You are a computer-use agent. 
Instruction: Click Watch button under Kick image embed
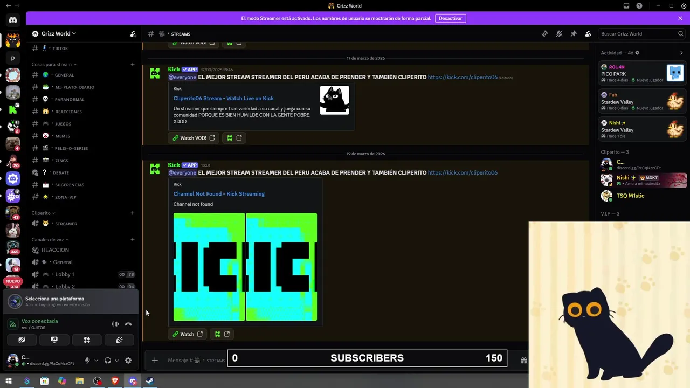(187, 334)
